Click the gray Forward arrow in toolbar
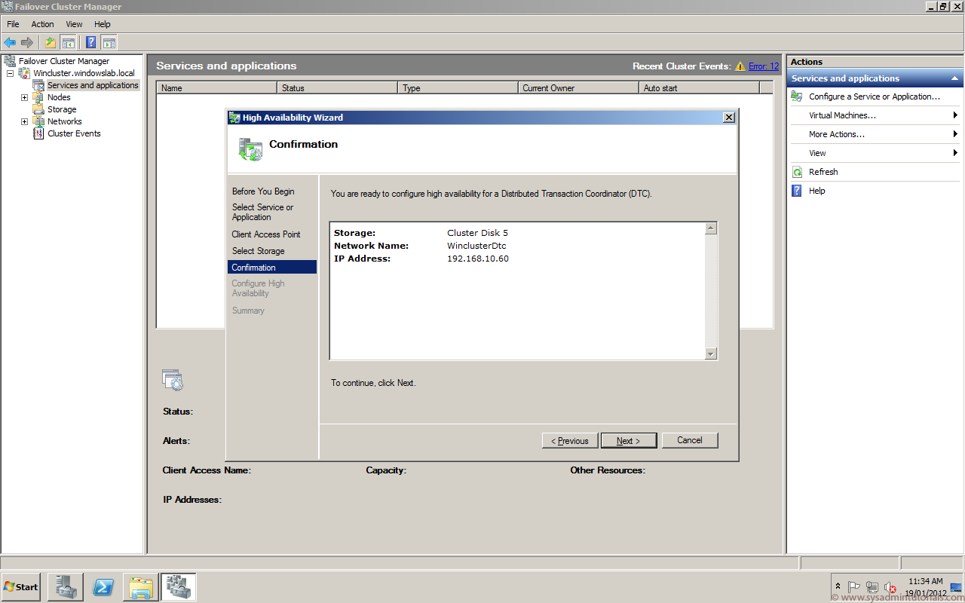This screenshot has width=965, height=603. click(x=27, y=42)
